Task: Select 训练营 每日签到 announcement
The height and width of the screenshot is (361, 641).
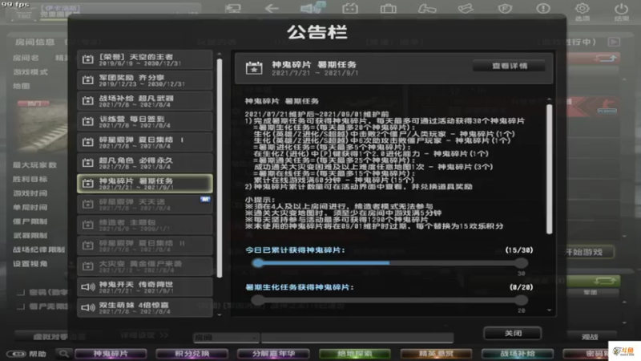Action: click(145, 122)
